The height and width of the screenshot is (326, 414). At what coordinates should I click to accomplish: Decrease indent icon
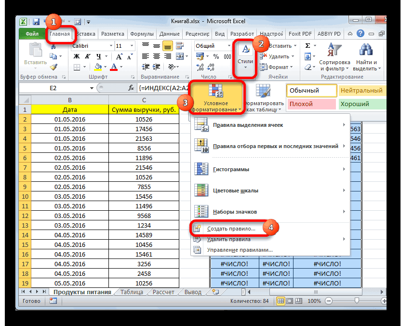146,67
